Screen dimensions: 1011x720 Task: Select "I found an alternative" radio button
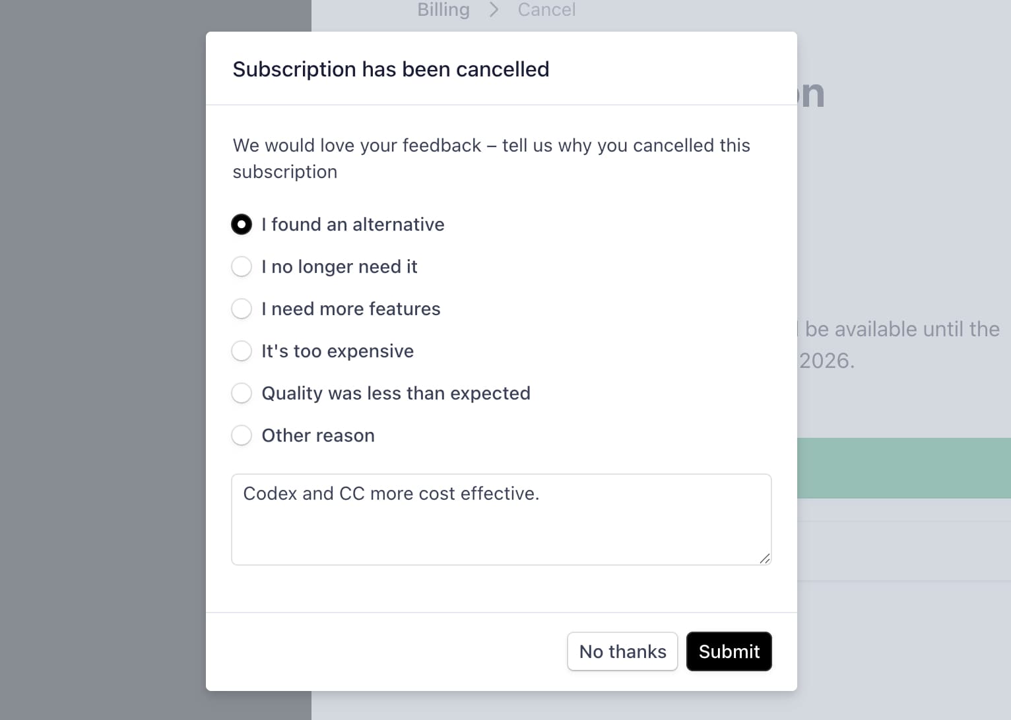(x=242, y=224)
